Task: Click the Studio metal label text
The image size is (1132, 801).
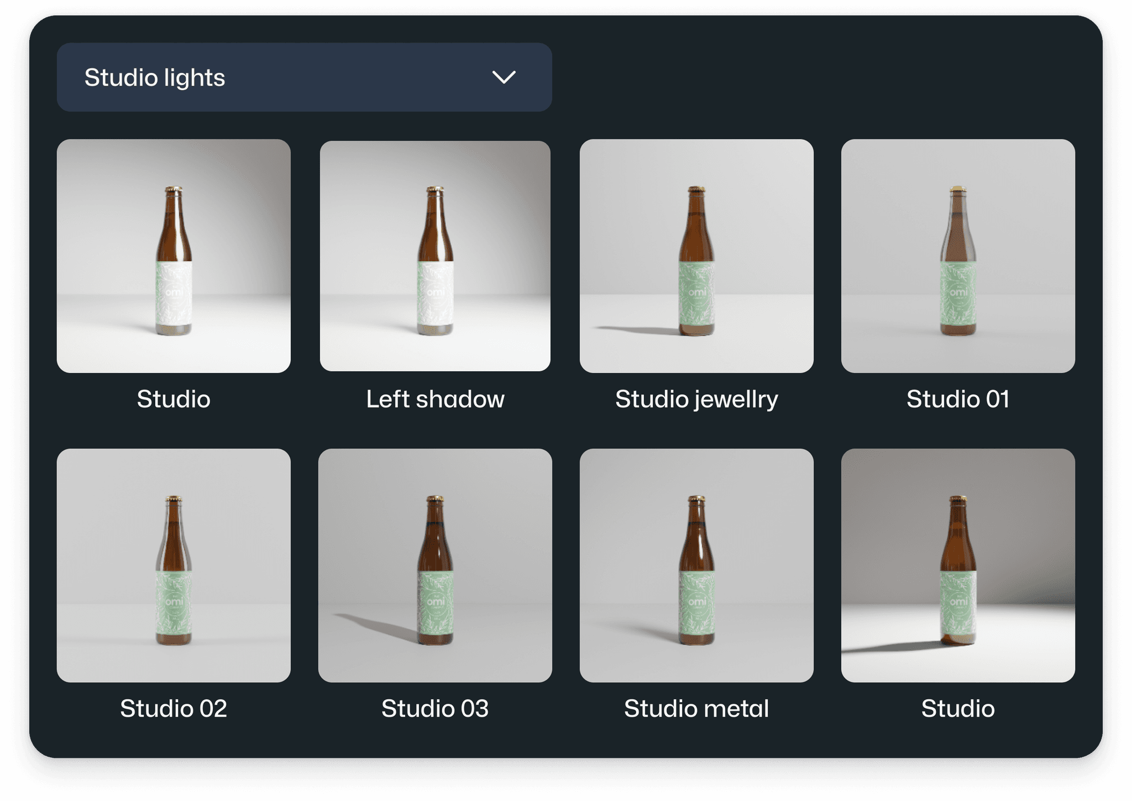Action: click(698, 709)
